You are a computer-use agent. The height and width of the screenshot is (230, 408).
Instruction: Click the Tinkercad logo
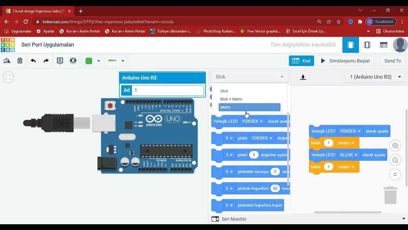(8, 45)
